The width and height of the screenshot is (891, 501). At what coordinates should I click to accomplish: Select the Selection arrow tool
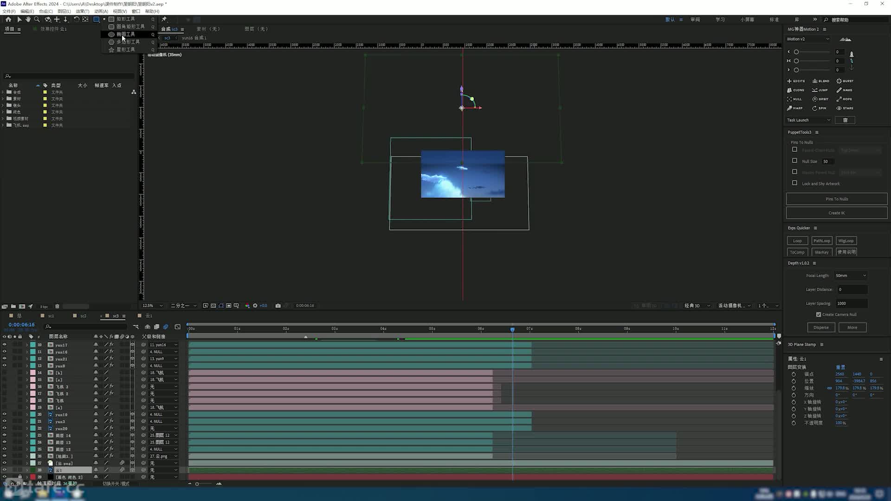tap(19, 19)
